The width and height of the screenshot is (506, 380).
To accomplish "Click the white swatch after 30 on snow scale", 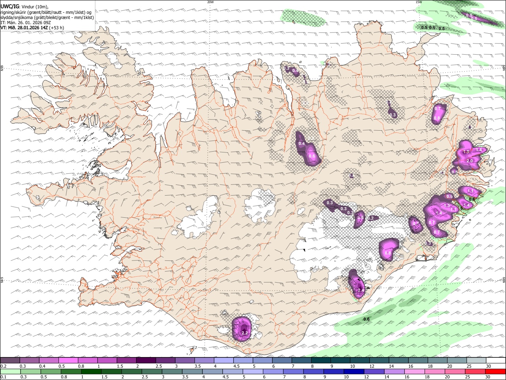I will 496,361.
